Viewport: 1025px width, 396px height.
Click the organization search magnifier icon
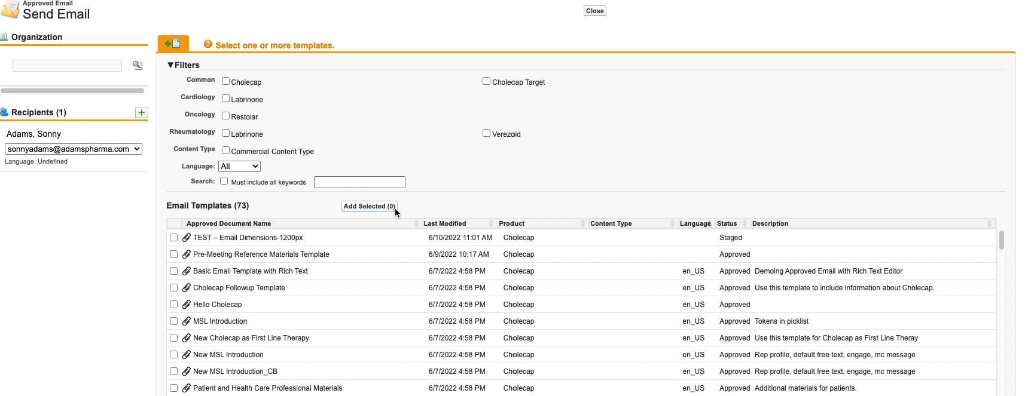138,65
